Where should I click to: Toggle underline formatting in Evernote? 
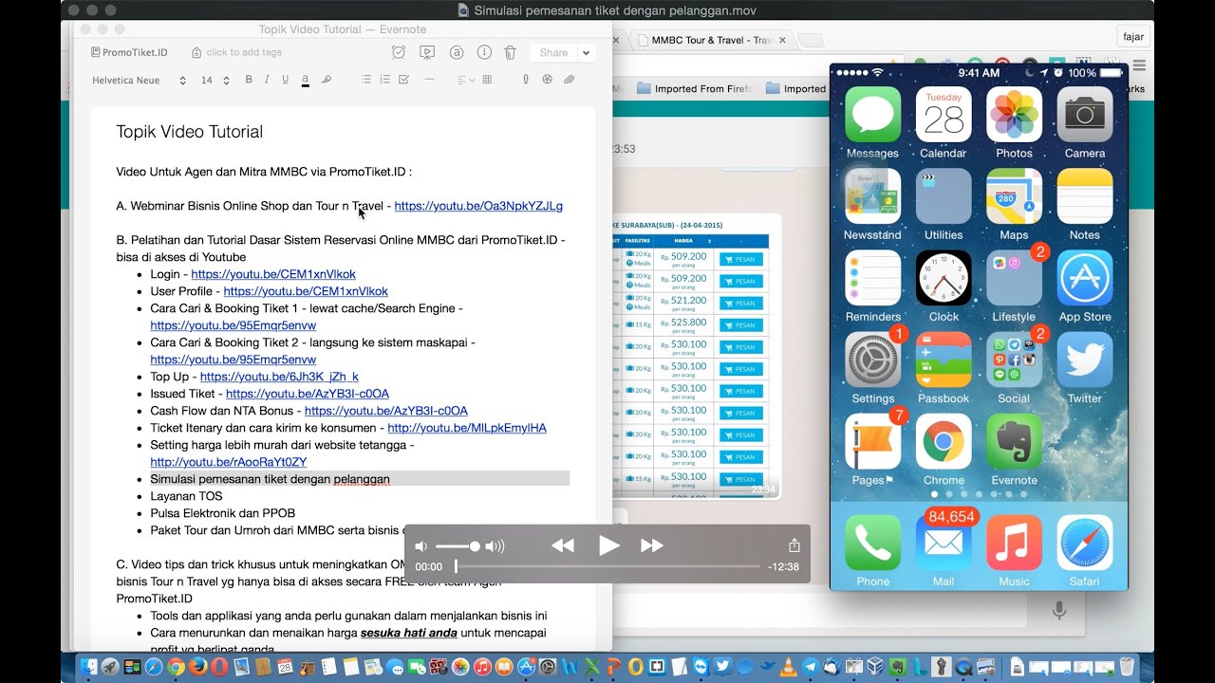tap(285, 80)
